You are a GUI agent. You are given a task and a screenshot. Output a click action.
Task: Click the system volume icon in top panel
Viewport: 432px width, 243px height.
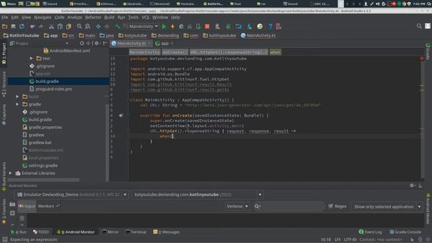[378, 4]
